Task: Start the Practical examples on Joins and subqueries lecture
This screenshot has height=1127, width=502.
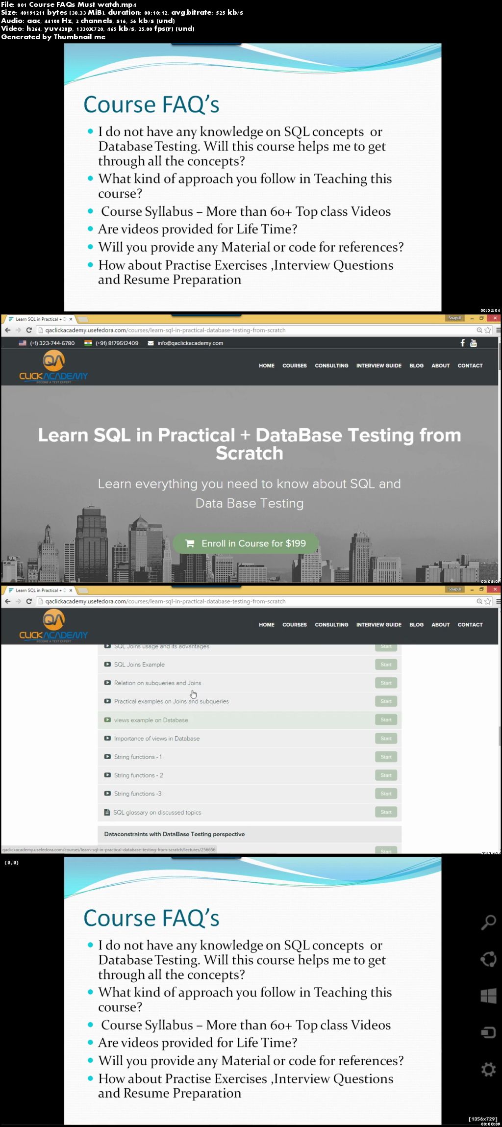Action: point(386,701)
